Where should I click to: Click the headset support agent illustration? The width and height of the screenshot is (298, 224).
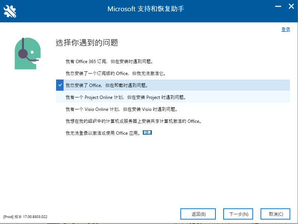[28, 53]
